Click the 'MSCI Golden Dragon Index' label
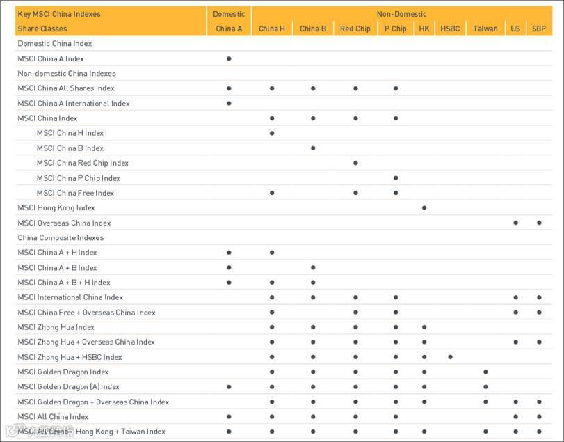The image size is (564, 442). click(63, 372)
